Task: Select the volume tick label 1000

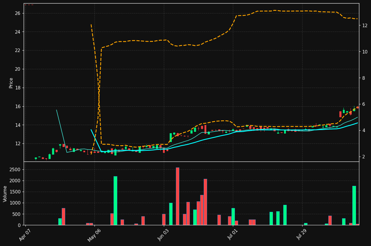Action: (15, 203)
